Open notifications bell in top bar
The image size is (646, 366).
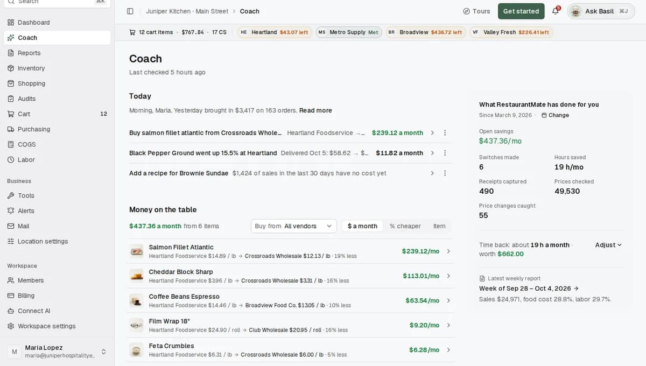pyautogui.click(x=556, y=11)
